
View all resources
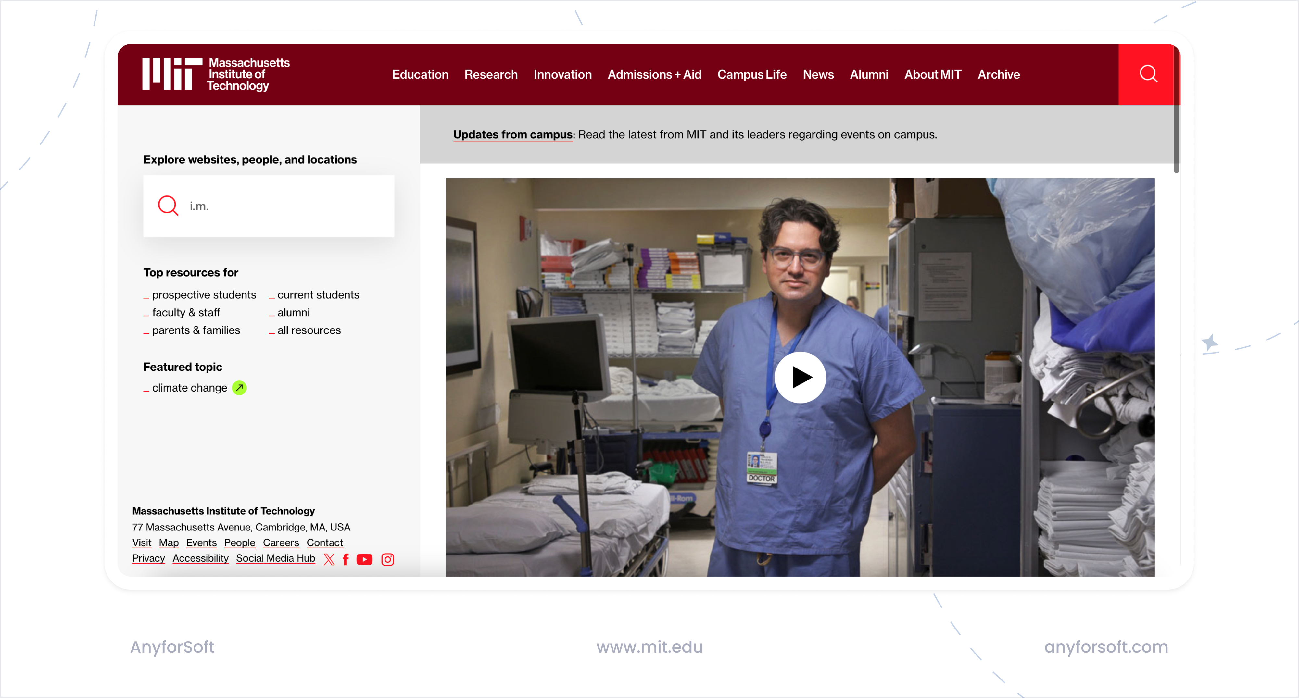click(x=309, y=330)
